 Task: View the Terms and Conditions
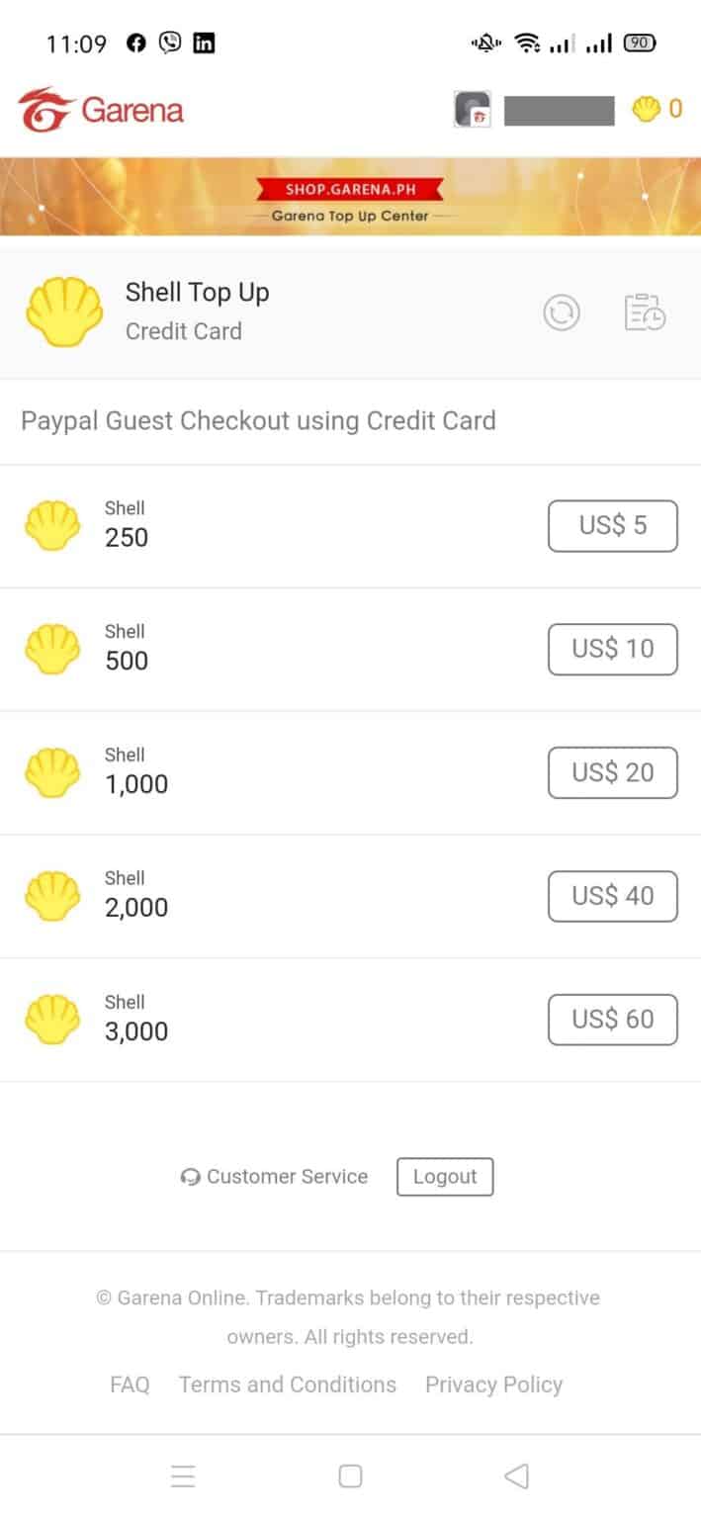tap(287, 1385)
